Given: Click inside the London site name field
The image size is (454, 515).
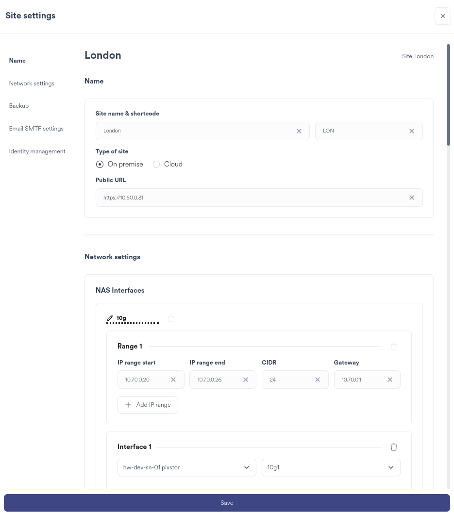Looking at the screenshot, I should (194, 131).
